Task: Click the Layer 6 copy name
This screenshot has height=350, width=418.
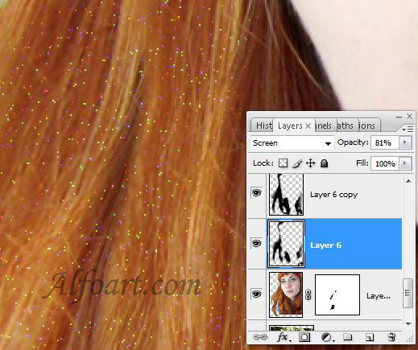Action: [333, 195]
